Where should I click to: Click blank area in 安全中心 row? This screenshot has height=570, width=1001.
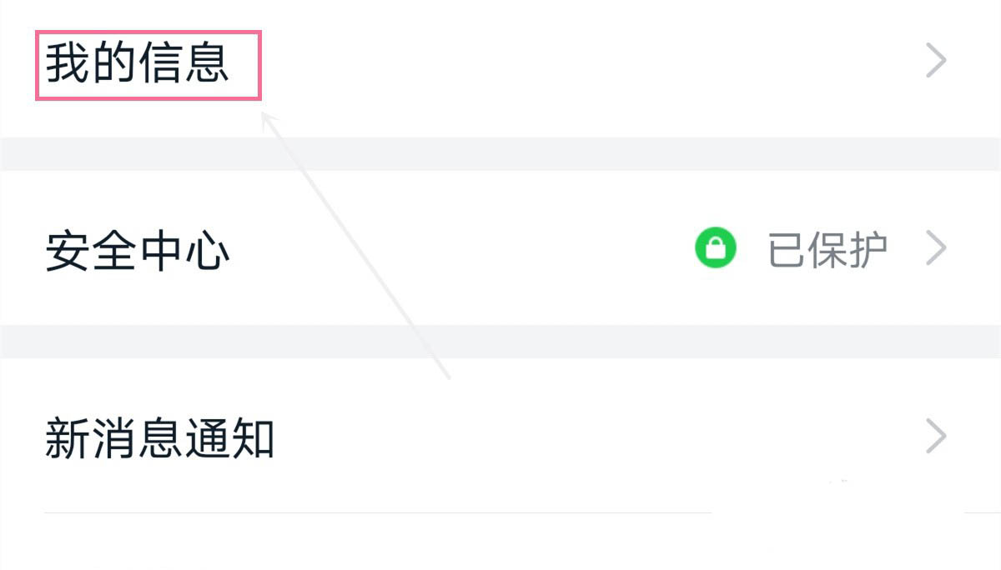459,248
